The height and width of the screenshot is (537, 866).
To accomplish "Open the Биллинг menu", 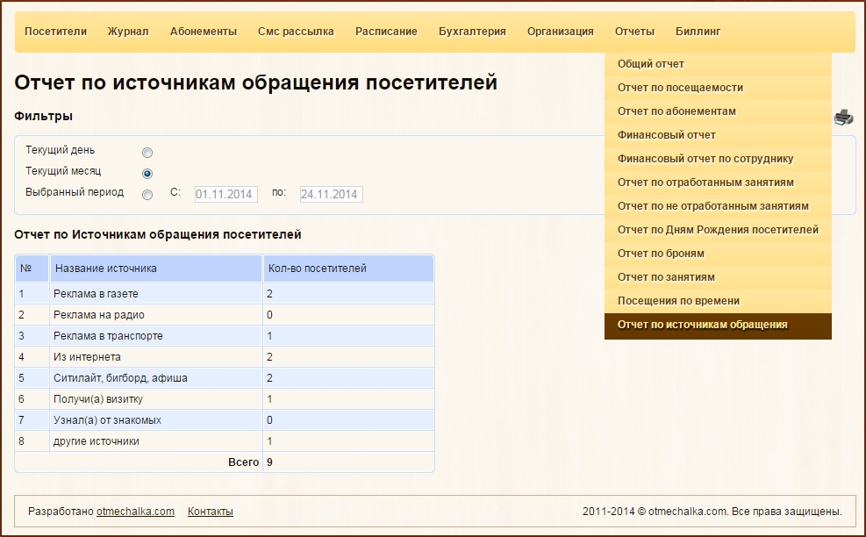I will 698,32.
